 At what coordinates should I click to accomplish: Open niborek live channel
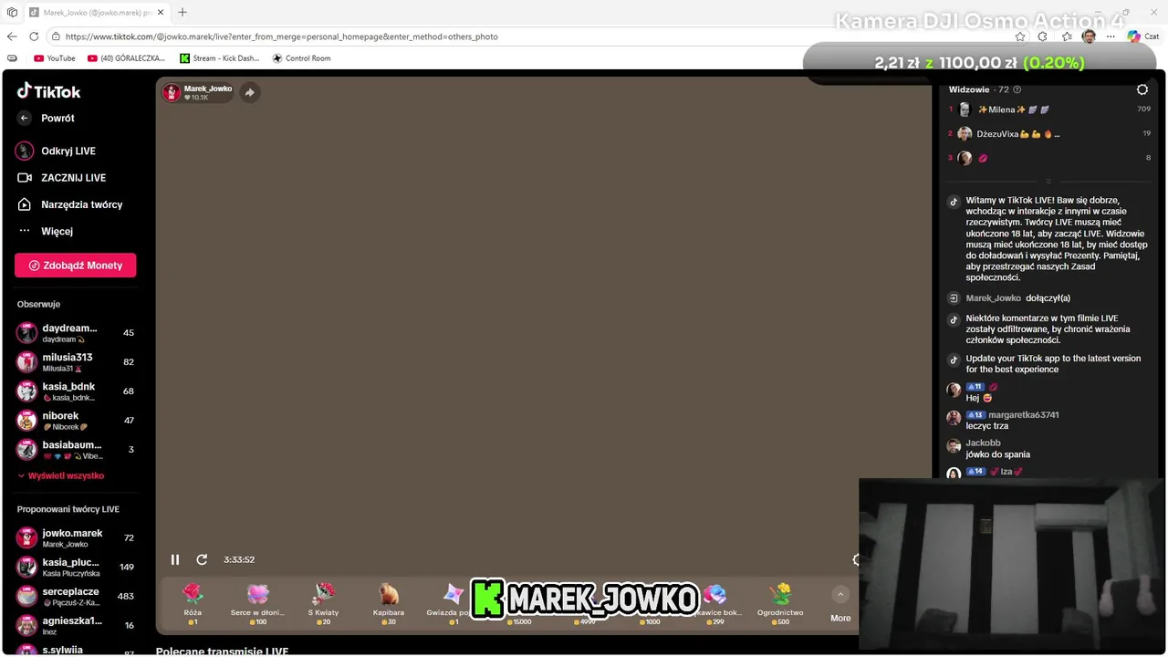point(75,421)
